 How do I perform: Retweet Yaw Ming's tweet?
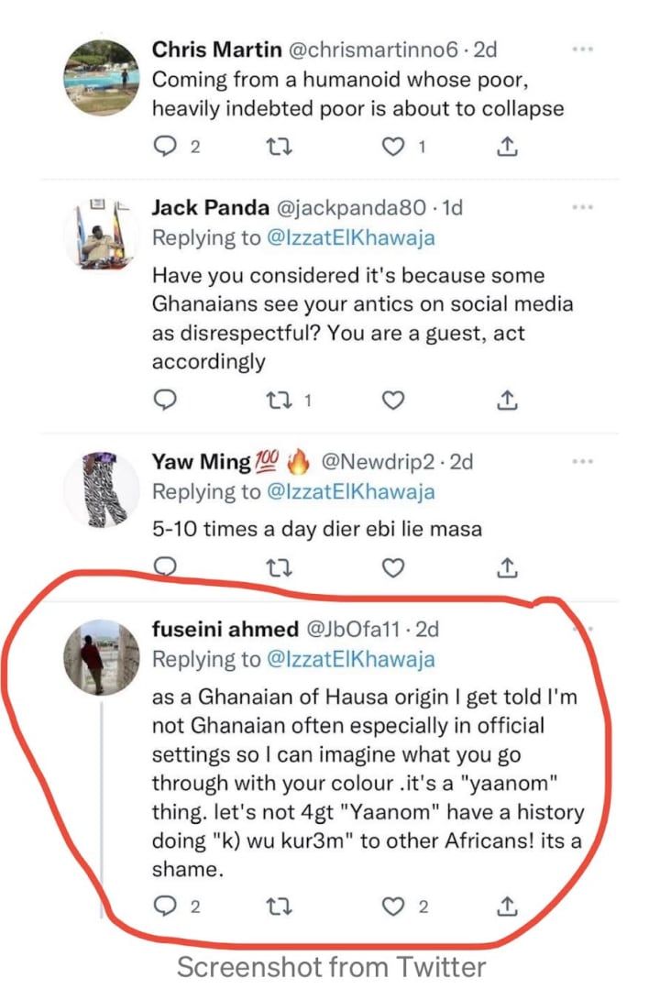pyautogui.click(x=279, y=567)
